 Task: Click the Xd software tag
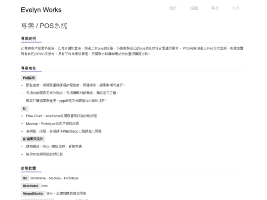pos(25,178)
